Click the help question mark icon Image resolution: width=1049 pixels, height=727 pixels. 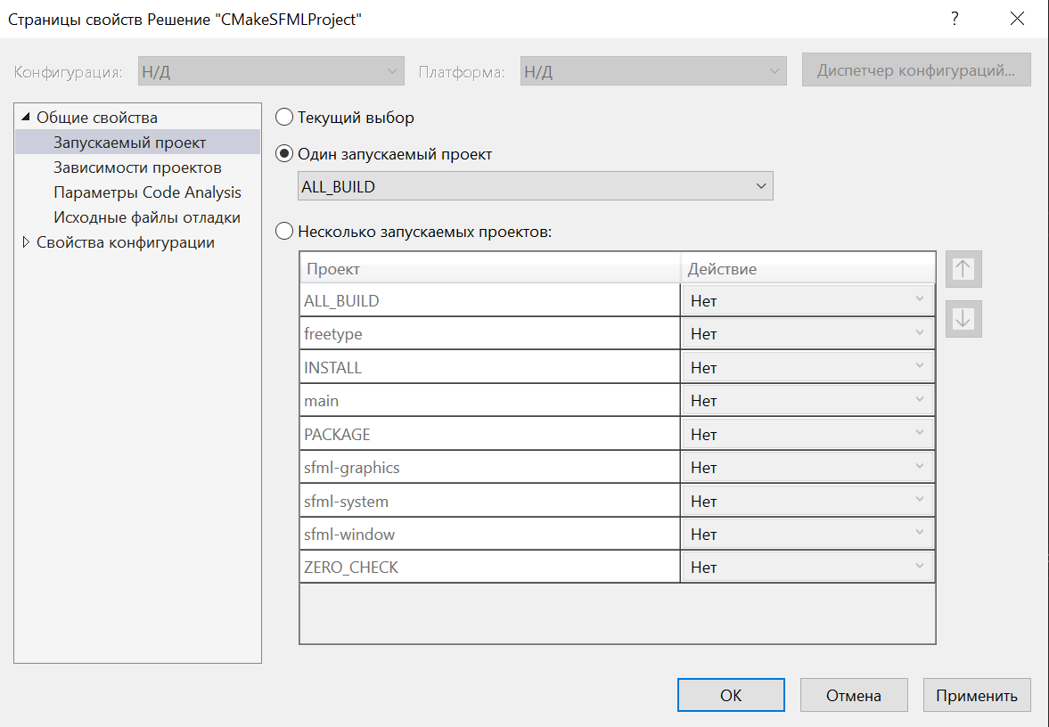955,19
